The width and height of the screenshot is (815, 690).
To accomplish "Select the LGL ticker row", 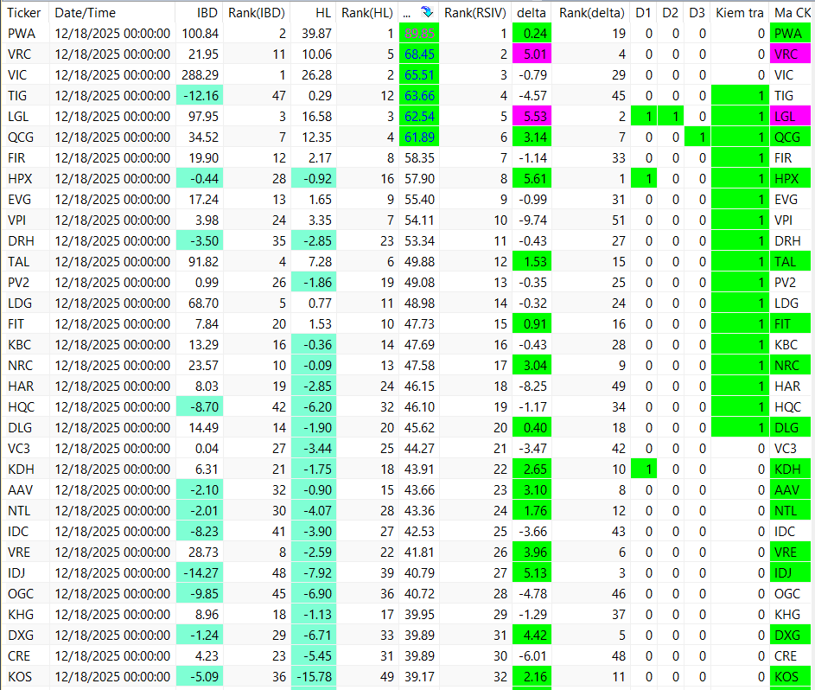I will (x=408, y=117).
